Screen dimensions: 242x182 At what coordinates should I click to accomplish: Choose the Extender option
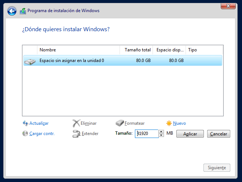click(90, 134)
